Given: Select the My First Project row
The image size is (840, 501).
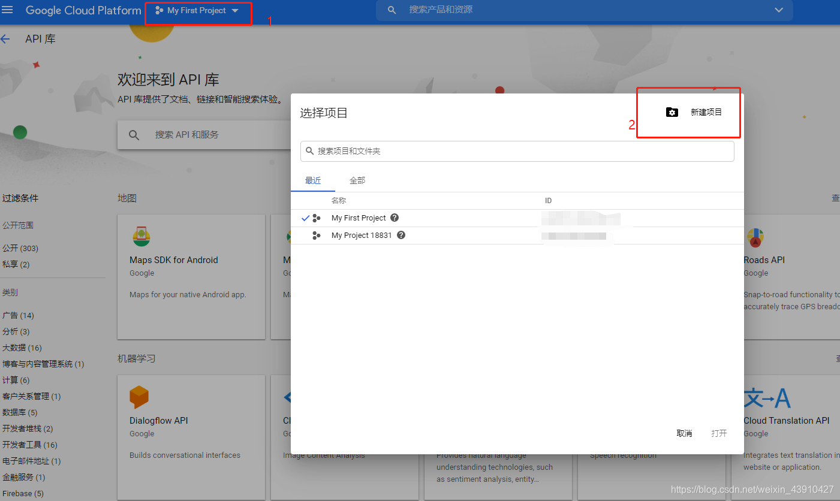Looking at the screenshot, I should point(517,218).
